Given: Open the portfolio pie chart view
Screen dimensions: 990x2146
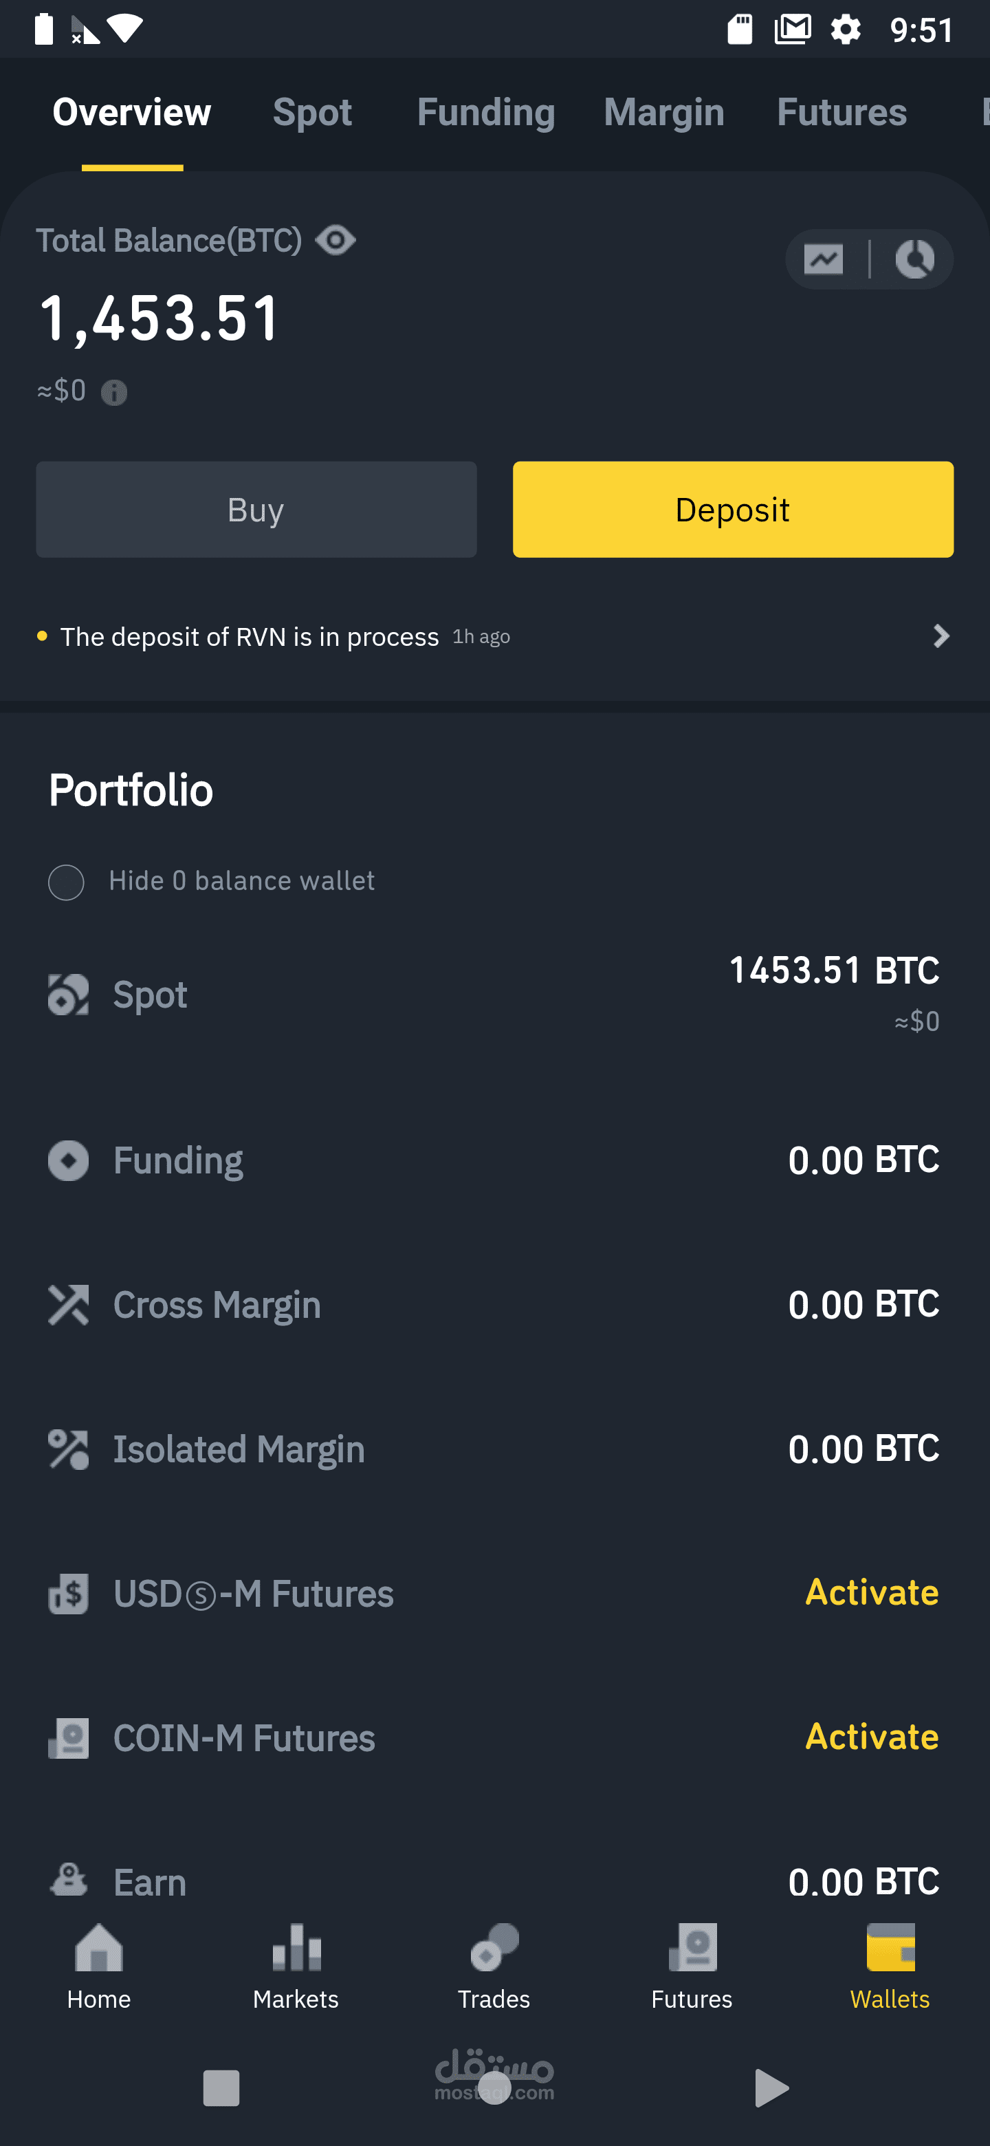Looking at the screenshot, I should point(914,260).
